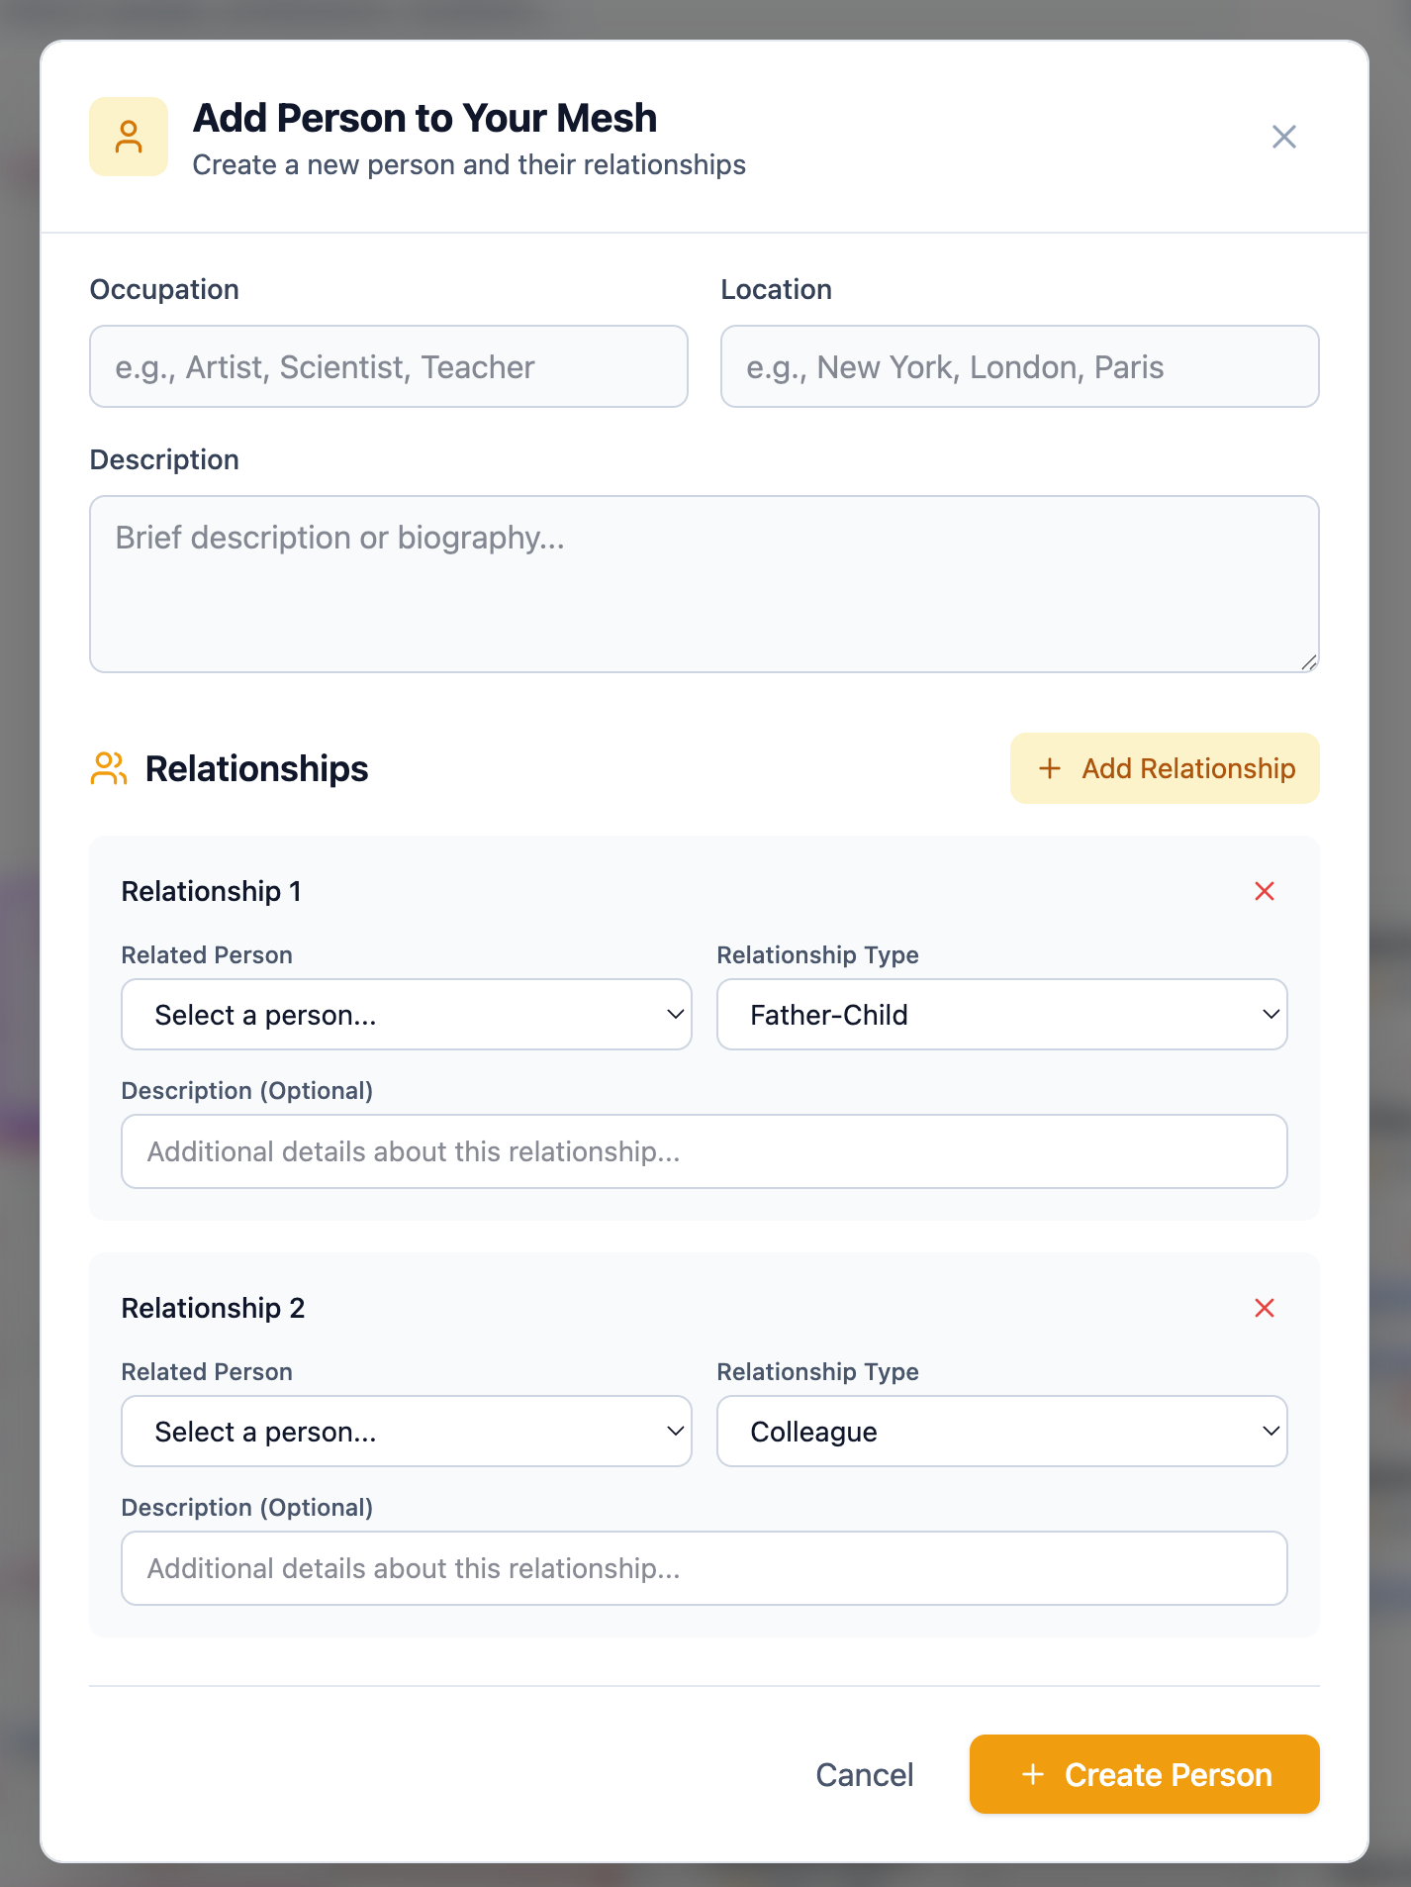The height and width of the screenshot is (1887, 1411).
Task: Open the Colleague relationship type dropdown
Action: pyautogui.click(x=1002, y=1432)
